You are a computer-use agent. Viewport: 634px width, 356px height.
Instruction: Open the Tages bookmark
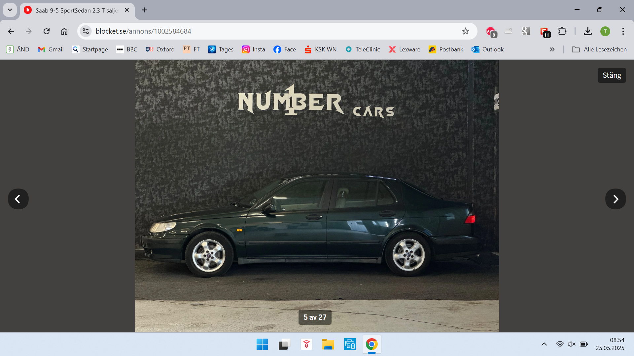[221, 49]
